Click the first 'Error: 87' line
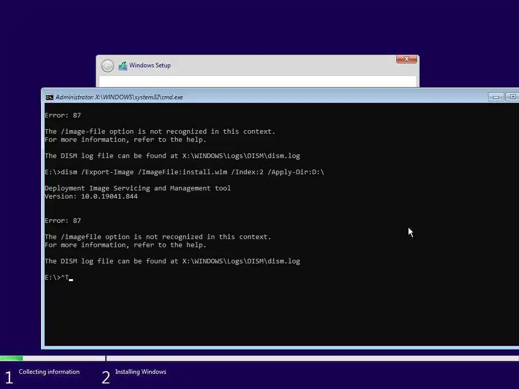519x389 pixels. coord(63,115)
